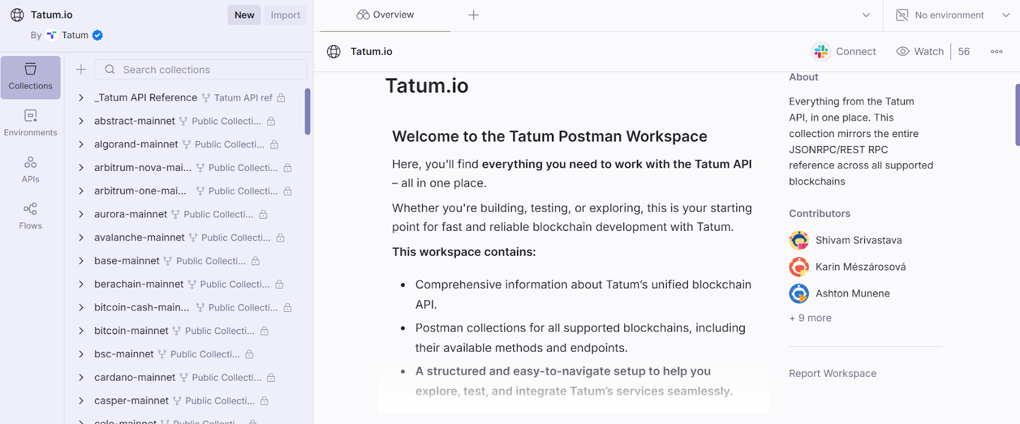
Task: Expand the _Tatum API Reference collection
Action: 81,98
